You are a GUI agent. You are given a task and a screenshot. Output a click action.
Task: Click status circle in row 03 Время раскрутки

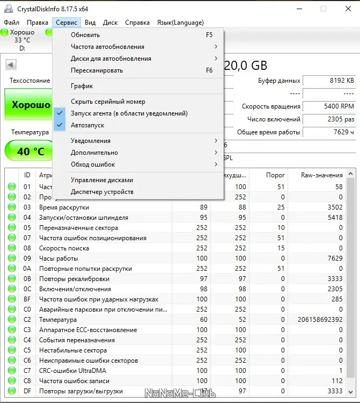click(12, 207)
